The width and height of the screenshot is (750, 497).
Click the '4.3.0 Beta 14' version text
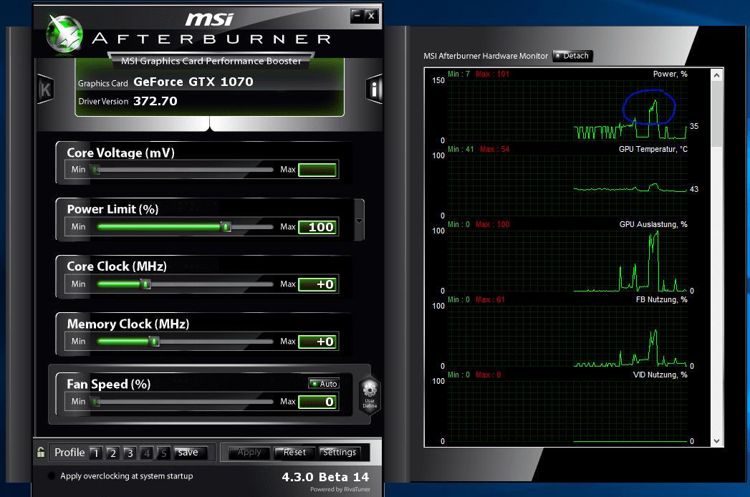point(325,477)
